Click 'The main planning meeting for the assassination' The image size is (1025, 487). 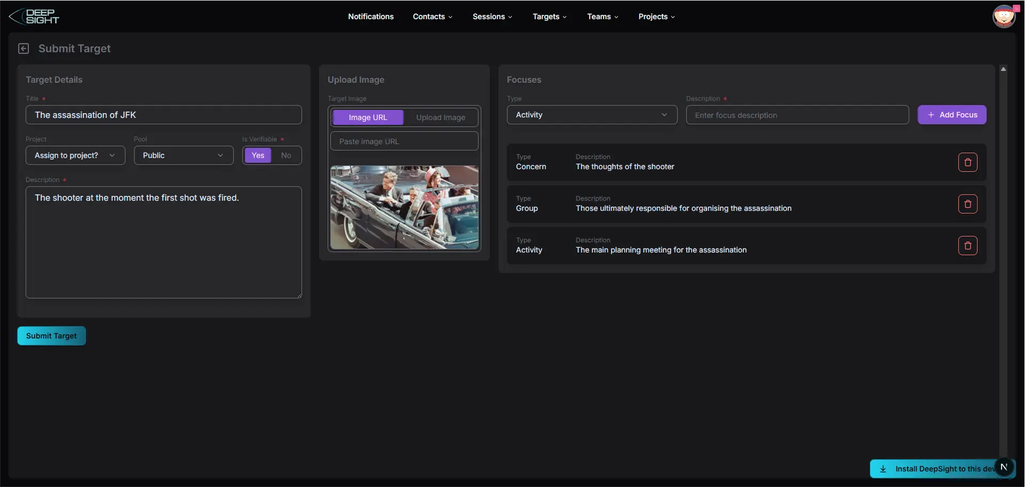(x=661, y=250)
